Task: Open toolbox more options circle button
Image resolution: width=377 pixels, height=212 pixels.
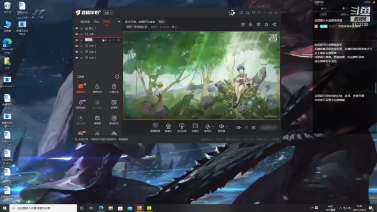Action: [117, 77]
